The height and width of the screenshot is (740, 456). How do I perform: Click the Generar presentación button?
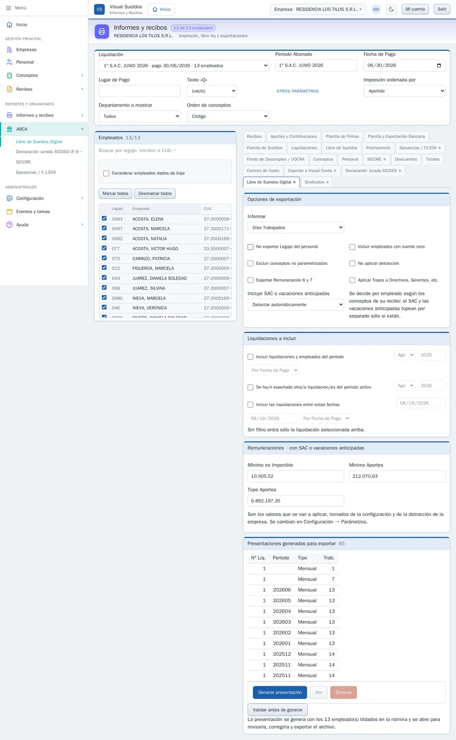click(x=280, y=692)
